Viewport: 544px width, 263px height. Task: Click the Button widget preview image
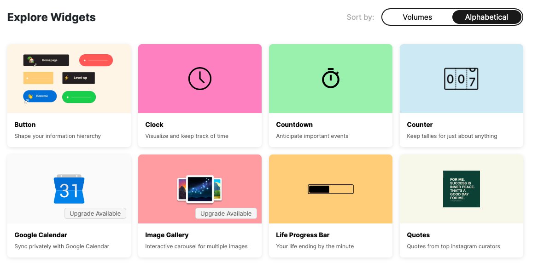pyautogui.click(x=69, y=79)
